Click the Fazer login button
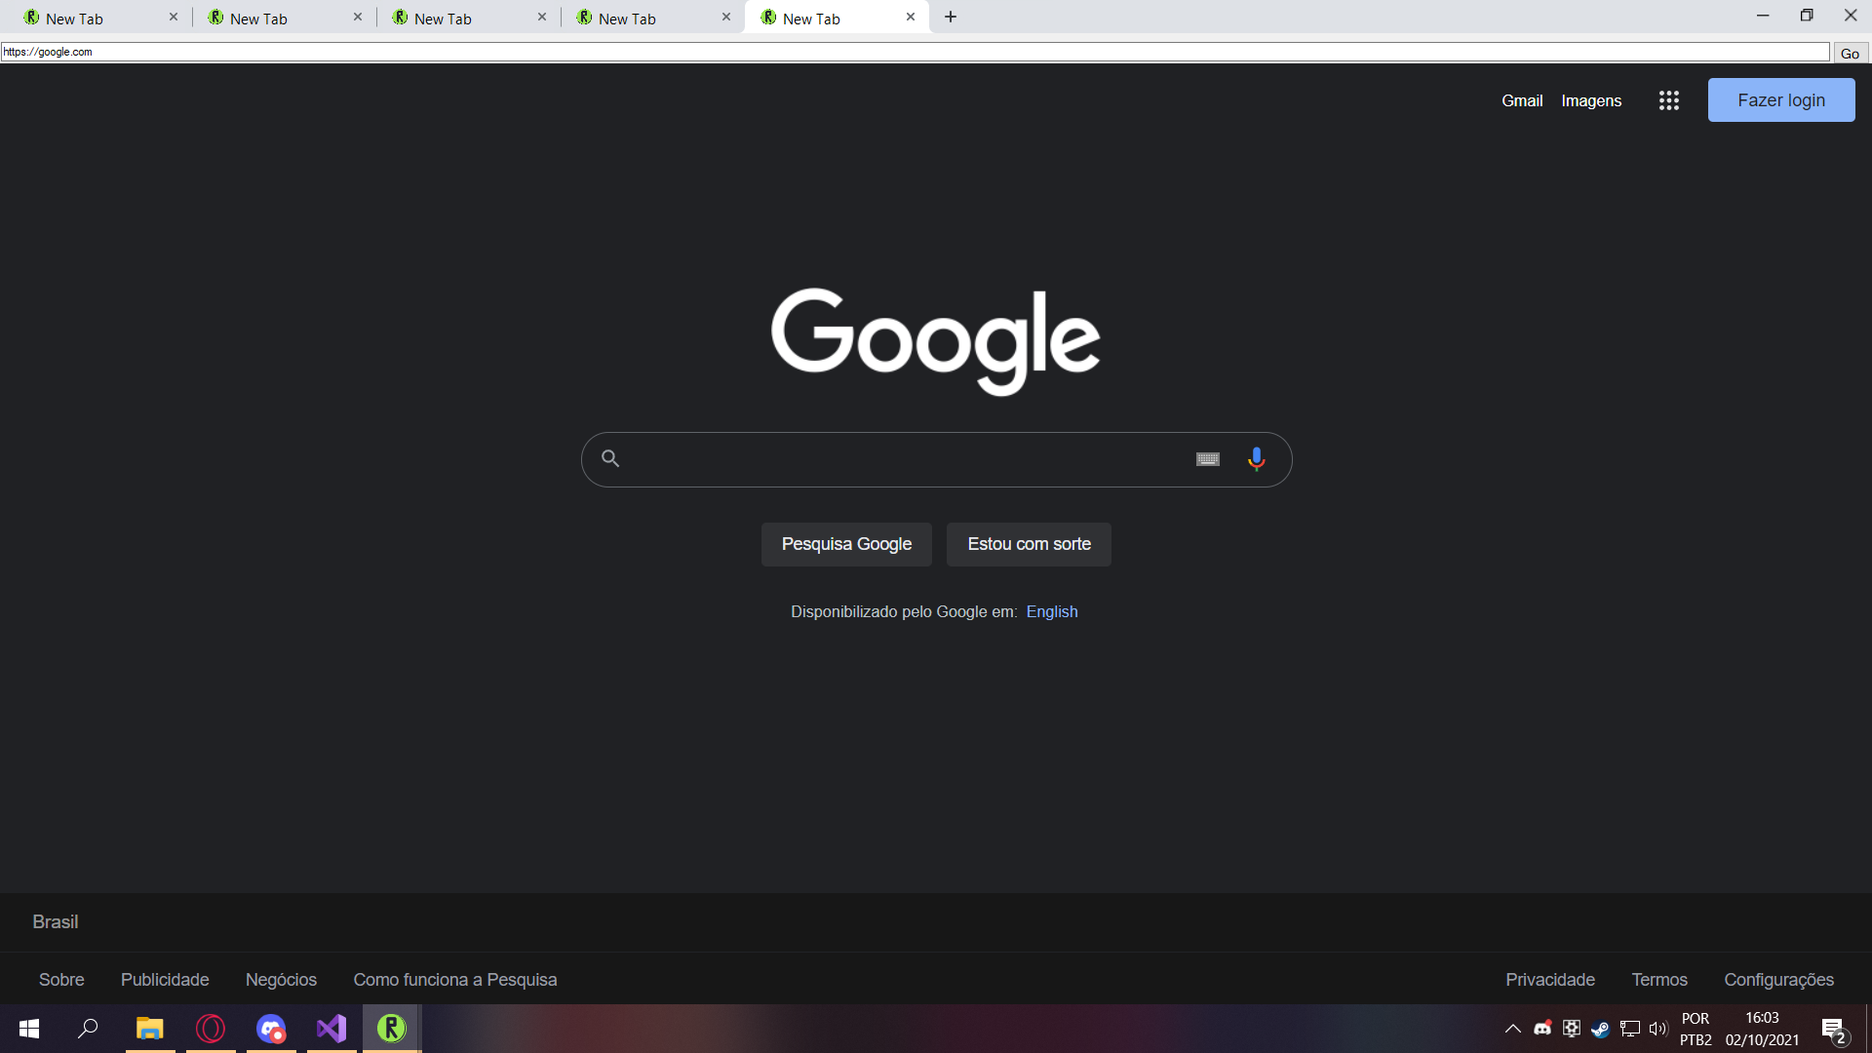Viewport: 1872px width, 1053px height. pos(1780,100)
